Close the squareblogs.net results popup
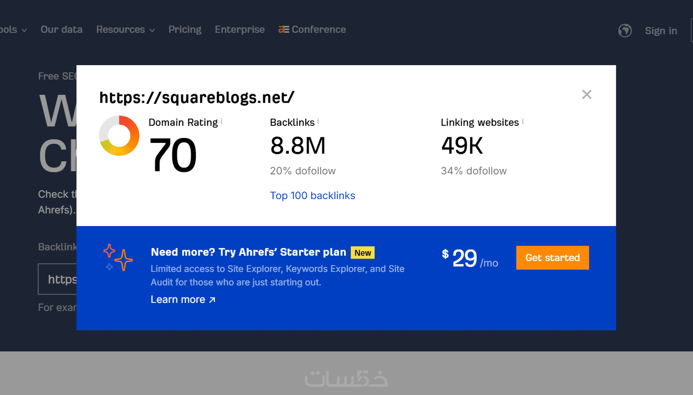The width and height of the screenshot is (693, 395). point(587,94)
